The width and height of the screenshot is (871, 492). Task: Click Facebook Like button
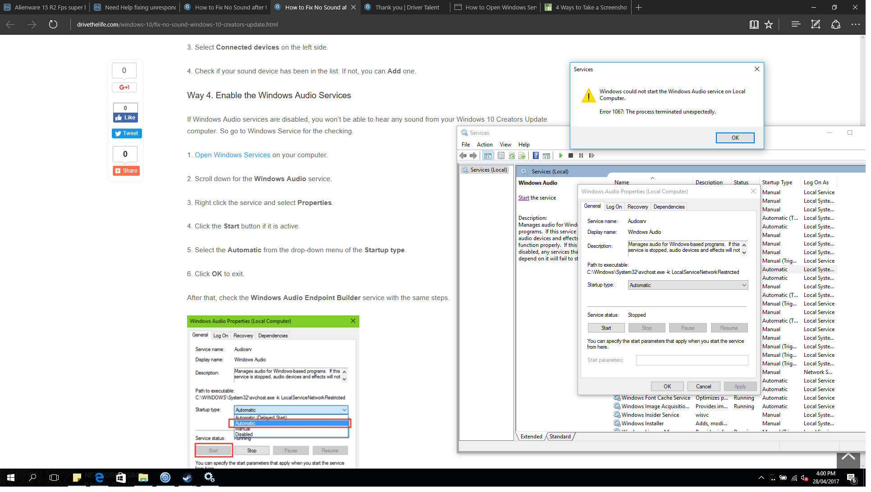point(126,118)
